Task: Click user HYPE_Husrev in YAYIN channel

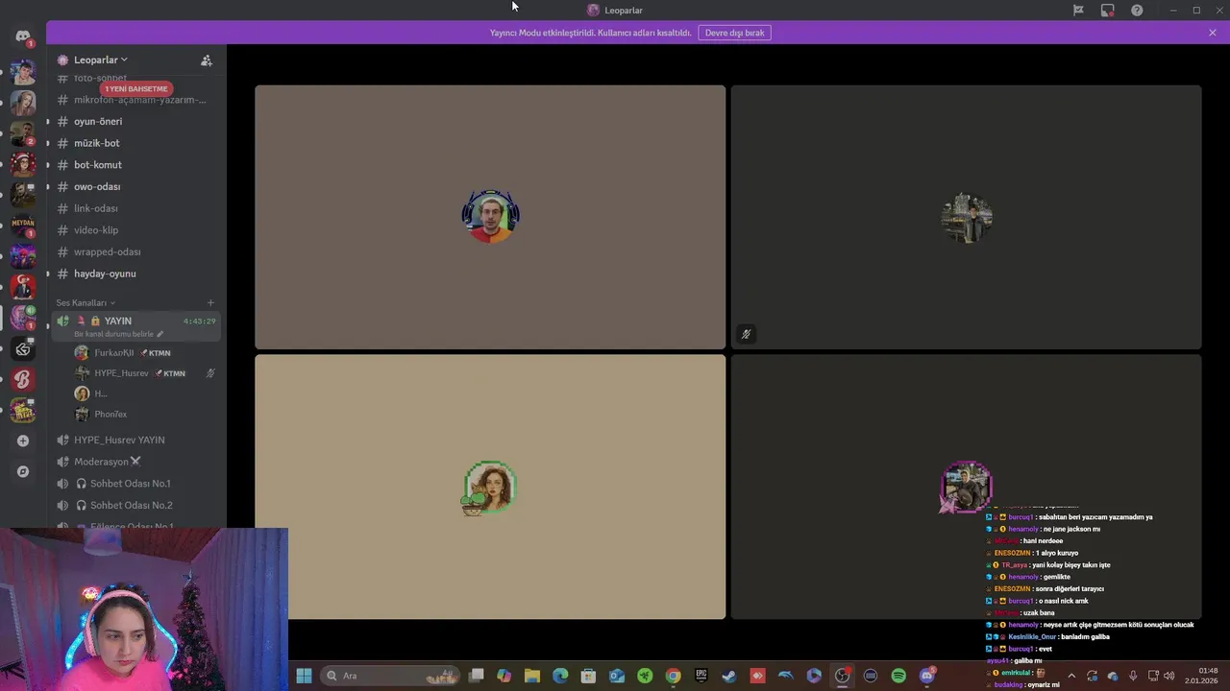Action: tap(144, 373)
